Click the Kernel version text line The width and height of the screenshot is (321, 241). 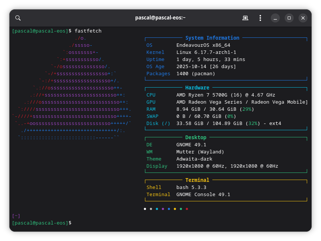[x=206, y=52]
